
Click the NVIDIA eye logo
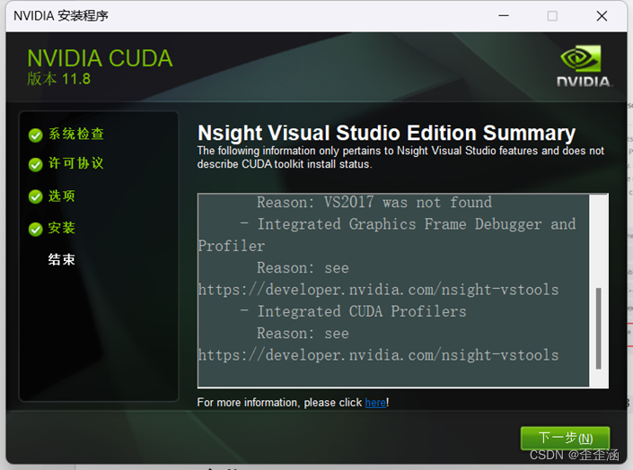[581, 58]
